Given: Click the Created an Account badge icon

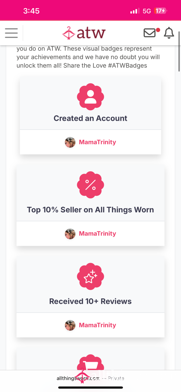Looking at the screenshot, I should click(91, 97).
